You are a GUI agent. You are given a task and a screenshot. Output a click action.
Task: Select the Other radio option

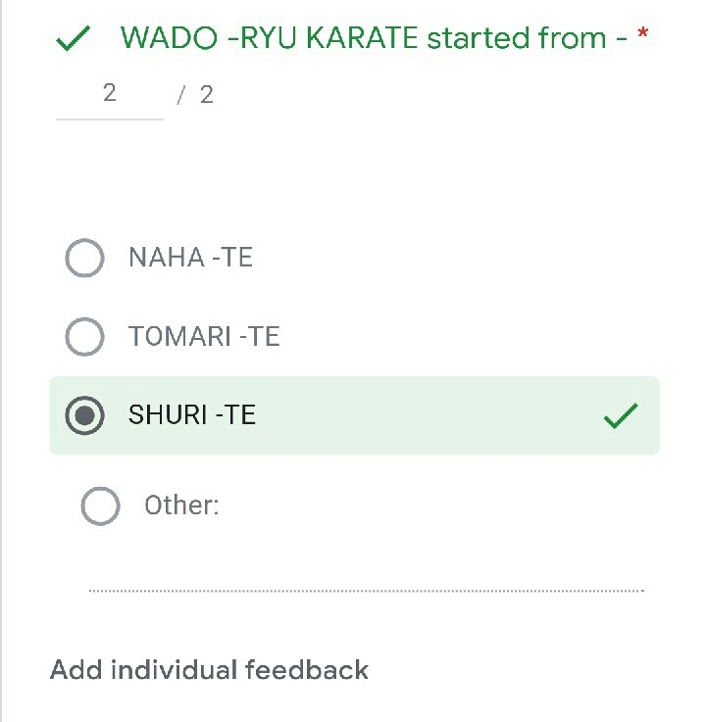tap(100, 506)
